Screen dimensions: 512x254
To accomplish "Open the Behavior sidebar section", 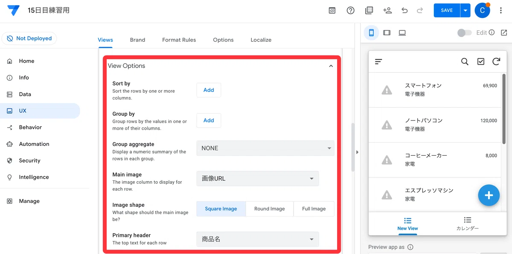I will (41, 127).
